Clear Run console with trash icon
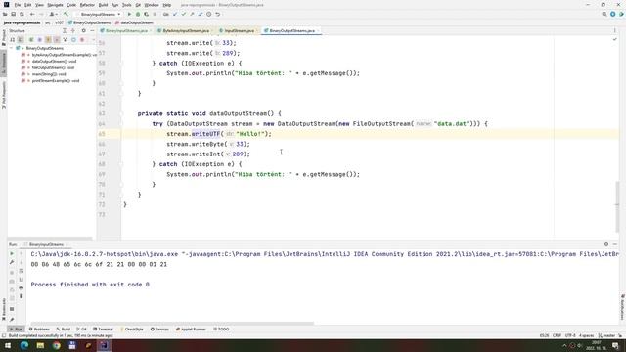This screenshot has height=352, width=626. (22, 296)
